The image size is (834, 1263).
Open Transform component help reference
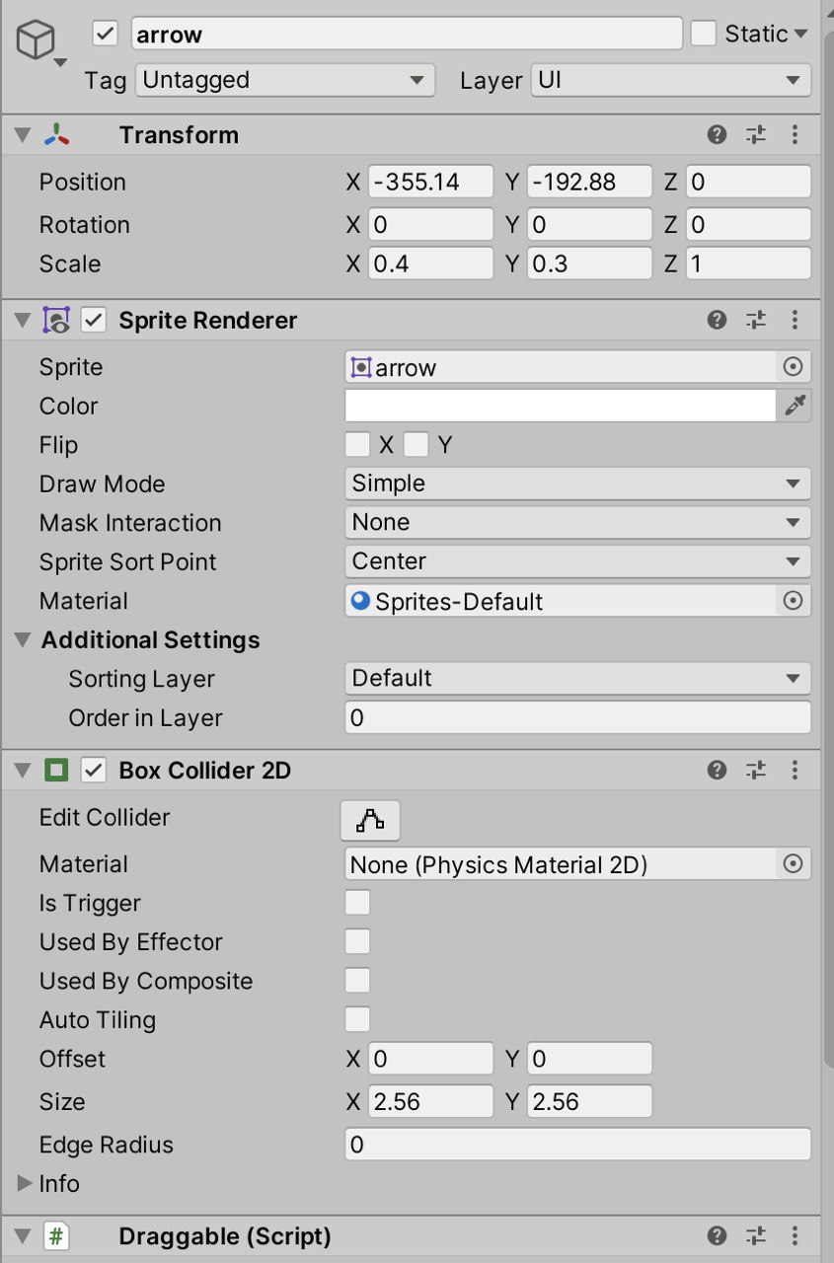[x=718, y=135]
